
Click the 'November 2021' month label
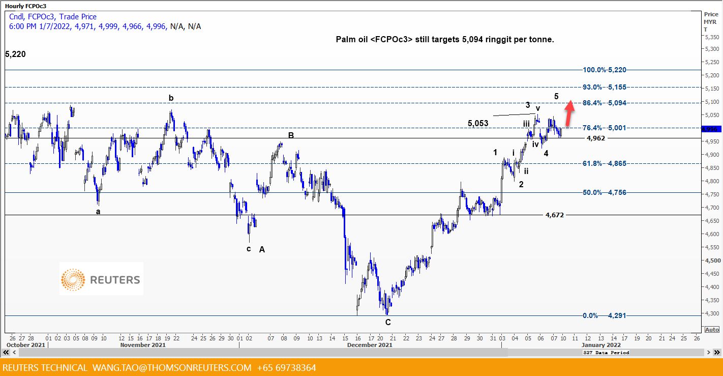coord(142,345)
